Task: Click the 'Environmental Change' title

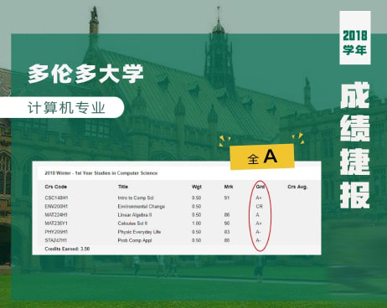Action: [x=142, y=207]
